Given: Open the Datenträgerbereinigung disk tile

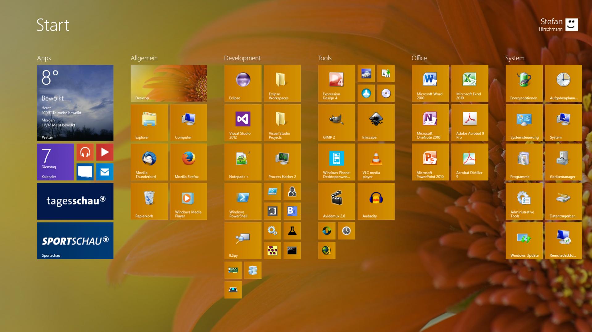Looking at the screenshot, I should pos(564,201).
